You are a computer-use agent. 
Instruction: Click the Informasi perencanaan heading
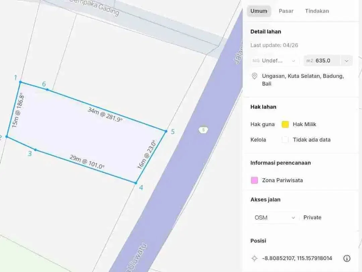click(x=281, y=163)
